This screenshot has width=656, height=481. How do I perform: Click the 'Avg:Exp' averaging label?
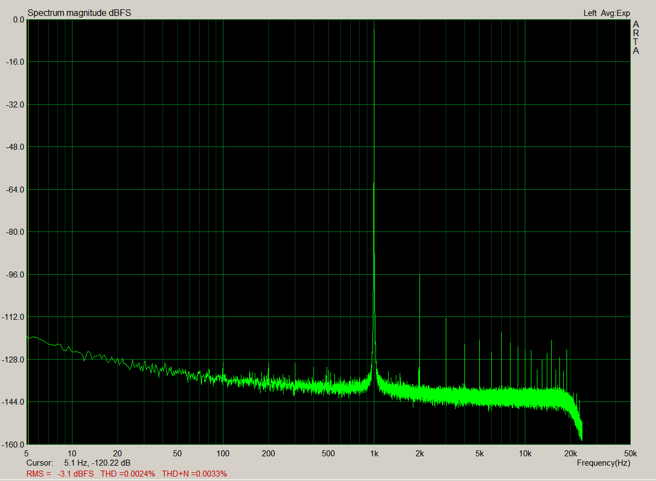pos(615,13)
